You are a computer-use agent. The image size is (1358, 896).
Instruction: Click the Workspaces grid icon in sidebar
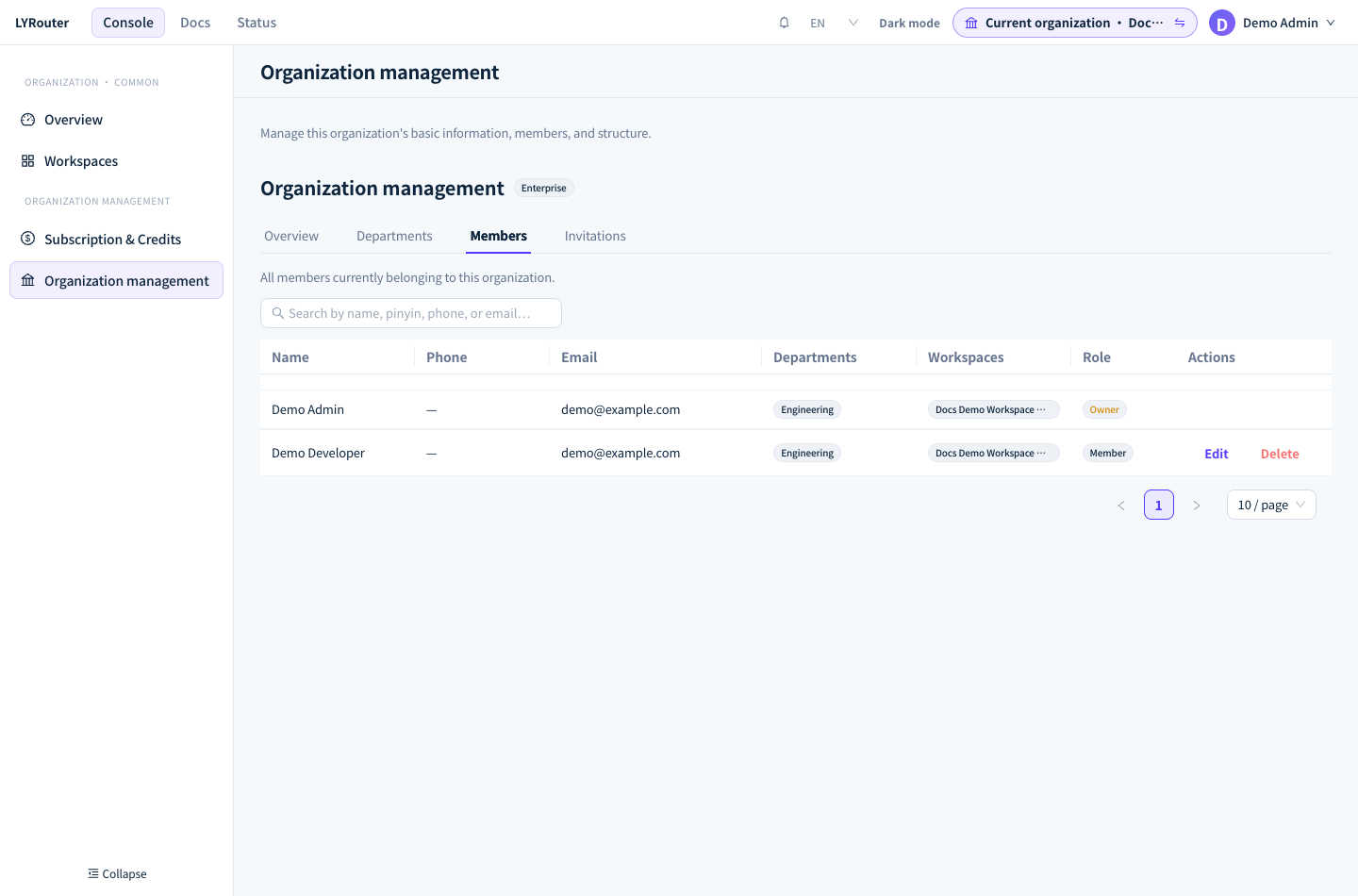28,161
